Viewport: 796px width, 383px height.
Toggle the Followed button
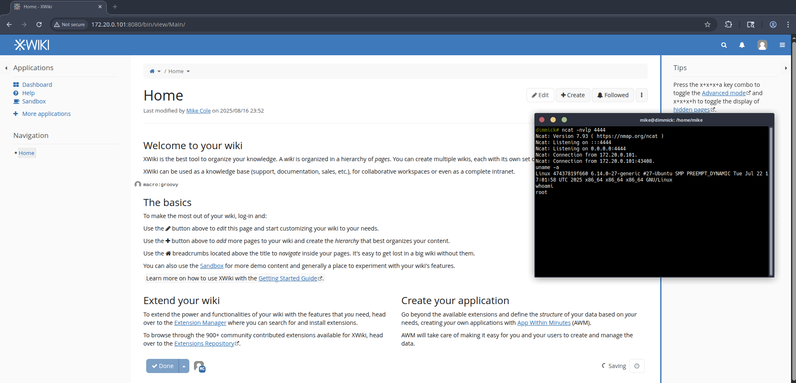pyautogui.click(x=612, y=95)
